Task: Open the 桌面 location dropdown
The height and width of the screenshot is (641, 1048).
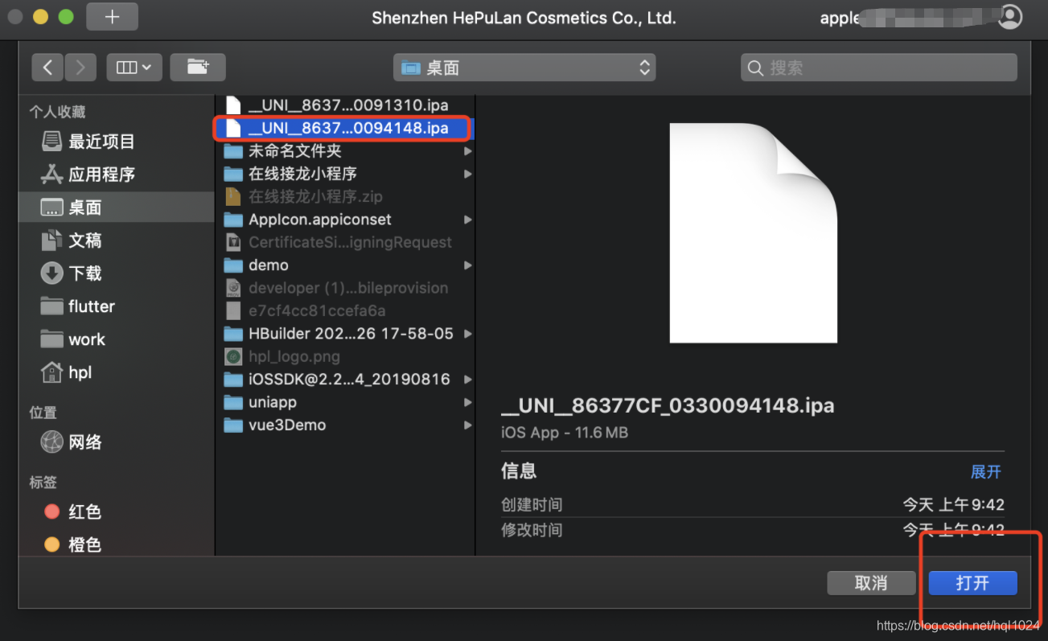Action: coord(524,68)
